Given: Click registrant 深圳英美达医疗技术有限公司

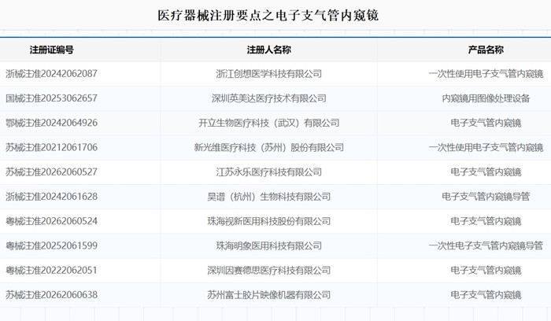Looking at the screenshot, I should point(269,98).
